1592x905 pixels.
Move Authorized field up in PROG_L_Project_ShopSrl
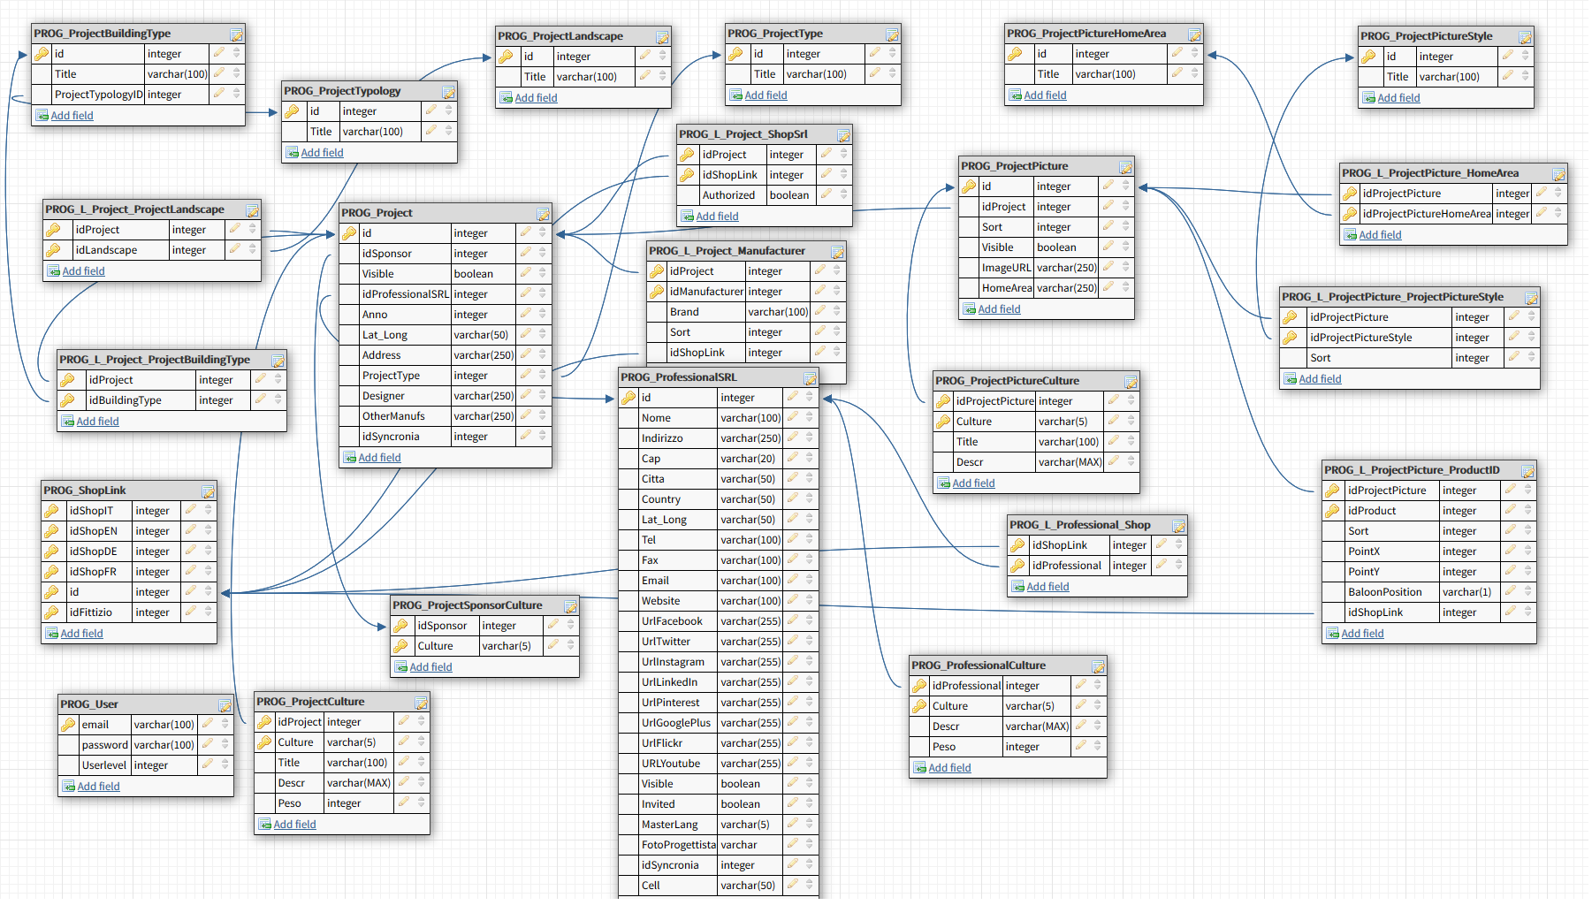(844, 191)
